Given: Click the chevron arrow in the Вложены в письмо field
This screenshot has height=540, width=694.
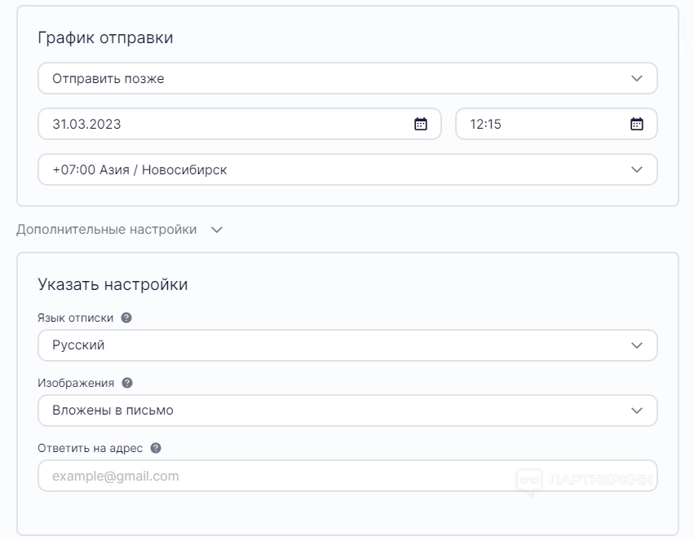Looking at the screenshot, I should [x=637, y=410].
